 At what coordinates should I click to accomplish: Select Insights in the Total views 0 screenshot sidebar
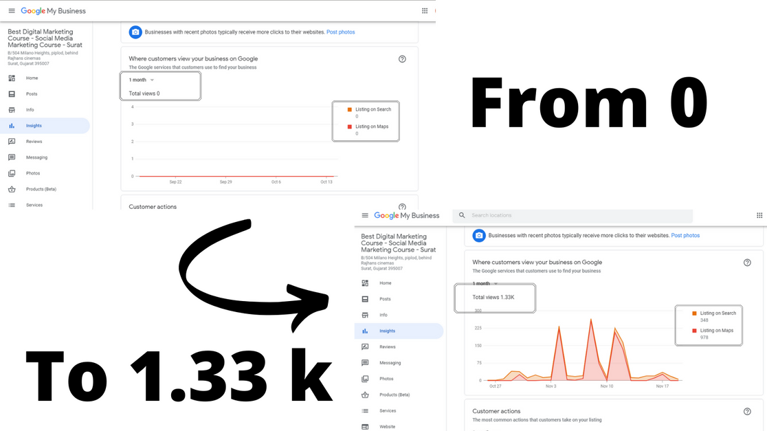coord(45,126)
